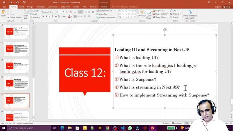Select the rectangle shape in shapes gallery

coord(129,11)
